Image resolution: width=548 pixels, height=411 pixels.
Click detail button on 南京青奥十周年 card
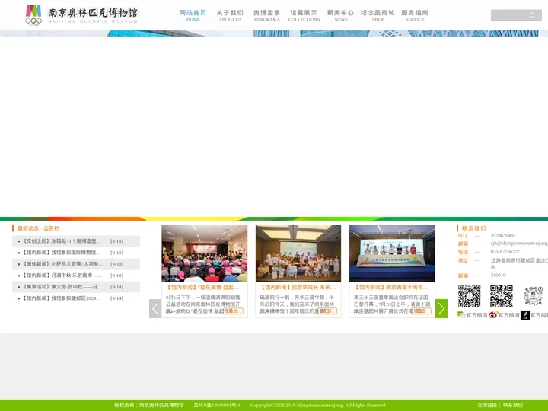pyautogui.click(x=421, y=311)
